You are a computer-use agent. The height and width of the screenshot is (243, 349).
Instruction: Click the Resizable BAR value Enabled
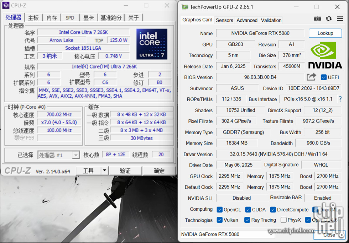323,198
